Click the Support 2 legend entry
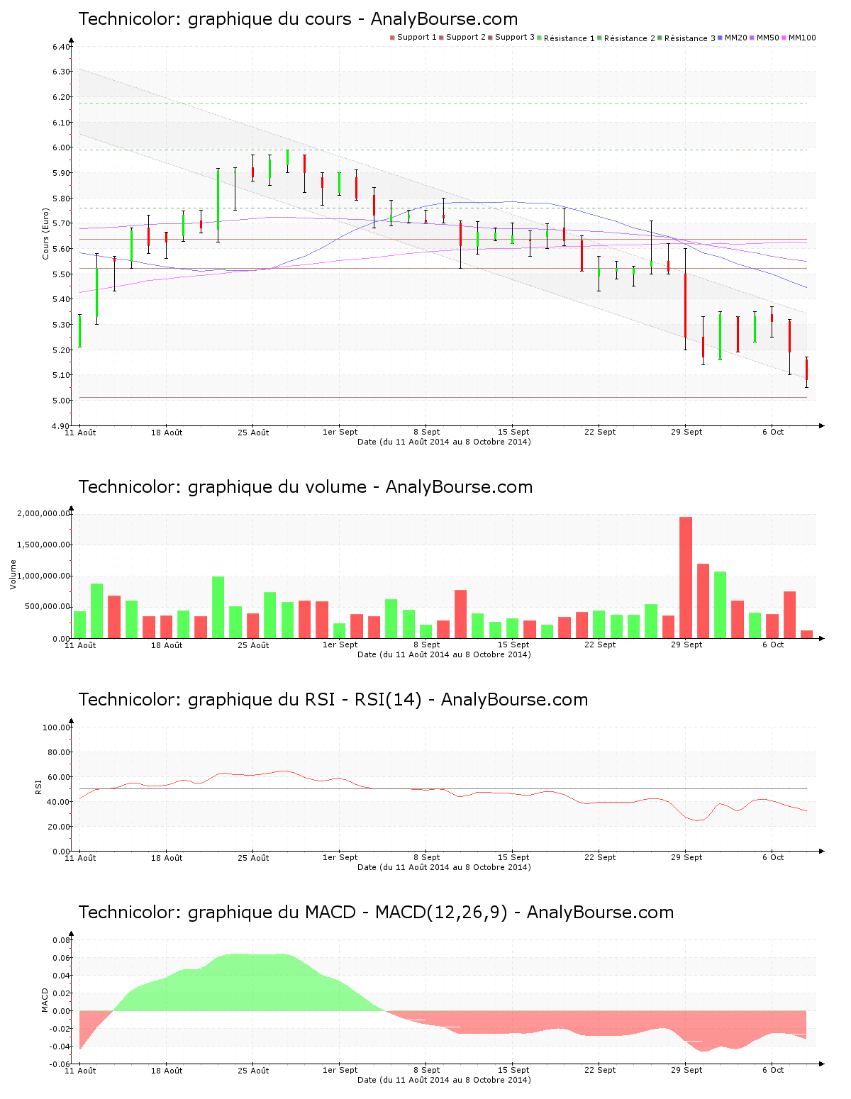 [462, 38]
